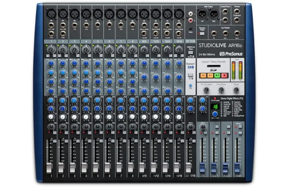The image size is (289, 187).
Task: Click the StudioLive AR16c model name
Action: click(220, 46)
